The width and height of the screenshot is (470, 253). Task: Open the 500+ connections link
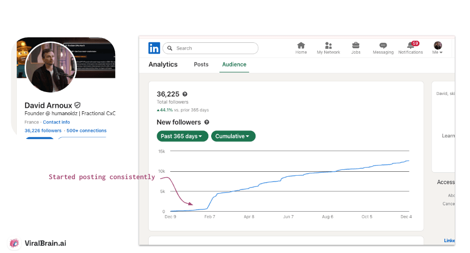point(86,131)
